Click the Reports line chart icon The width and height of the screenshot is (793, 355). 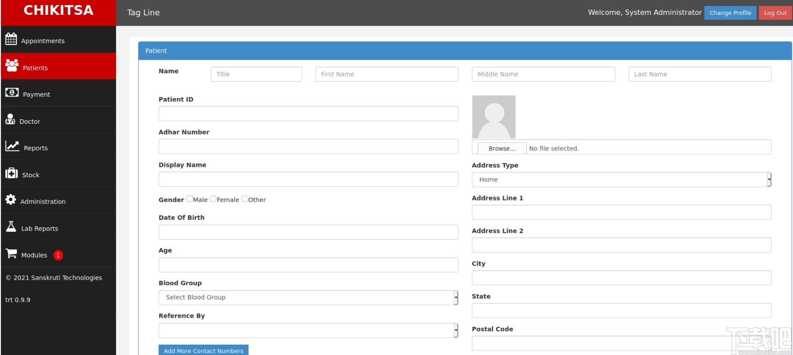tap(12, 146)
